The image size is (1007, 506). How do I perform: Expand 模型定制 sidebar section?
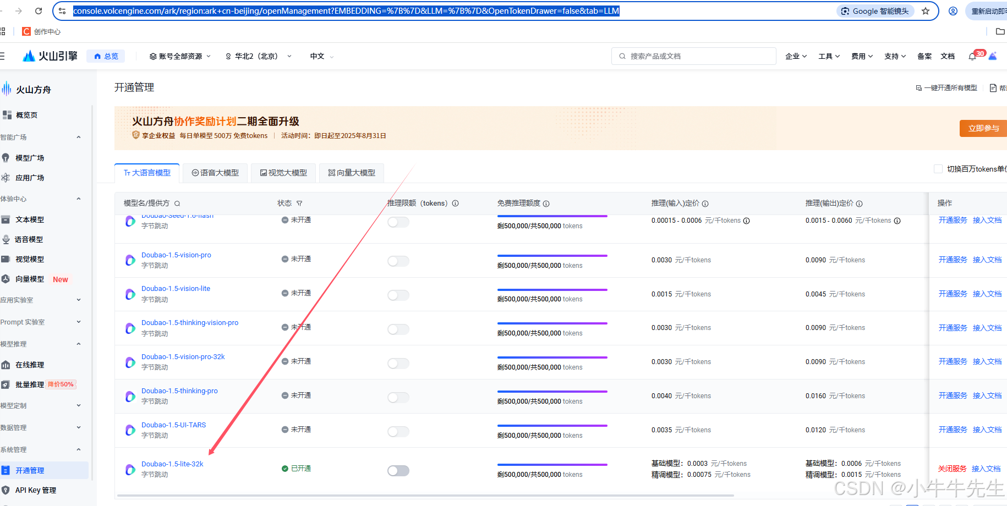[x=79, y=405]
